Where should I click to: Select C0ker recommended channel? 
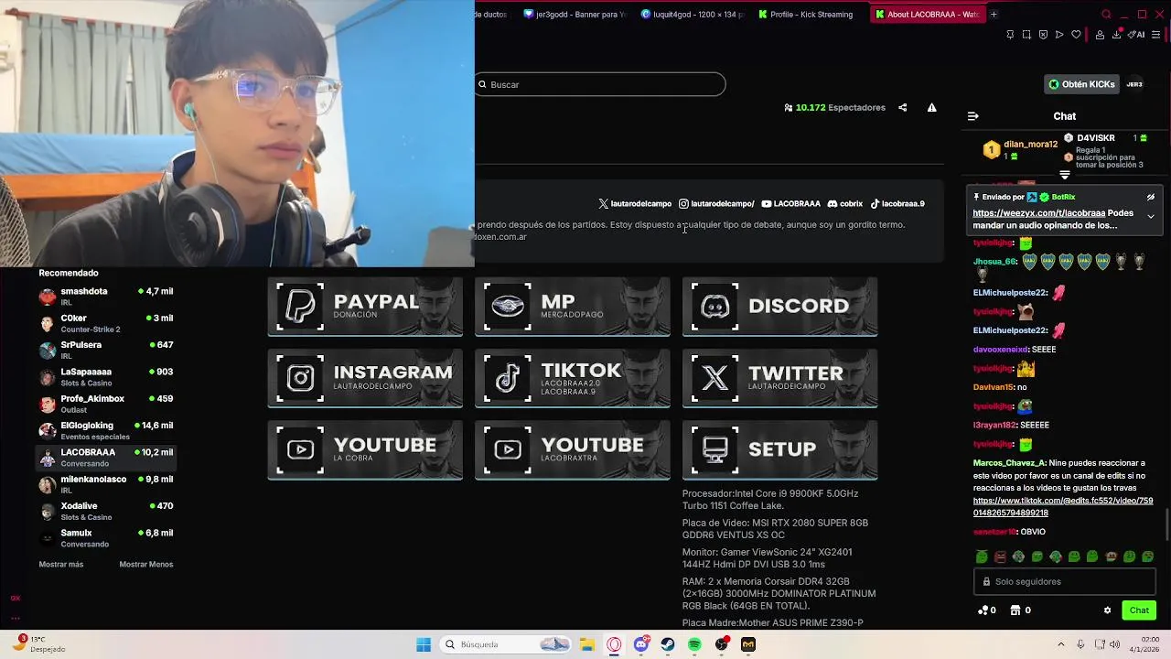point(106,323)
